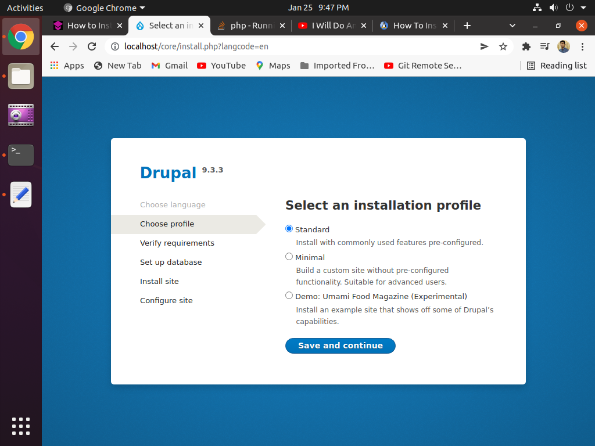
Task: Open Maps bookmark
Action: point(273,66)
